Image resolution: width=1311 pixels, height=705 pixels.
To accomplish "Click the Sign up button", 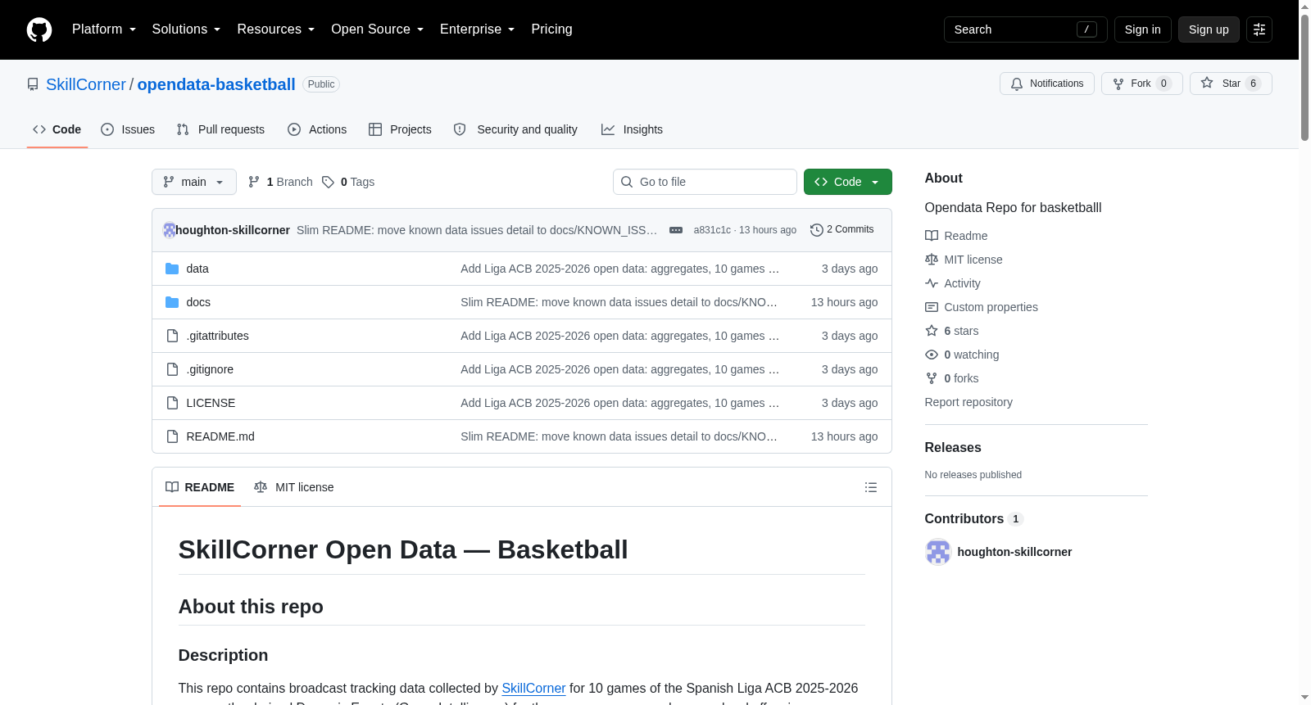I will pyautogui.click(x=1209, y=29).
